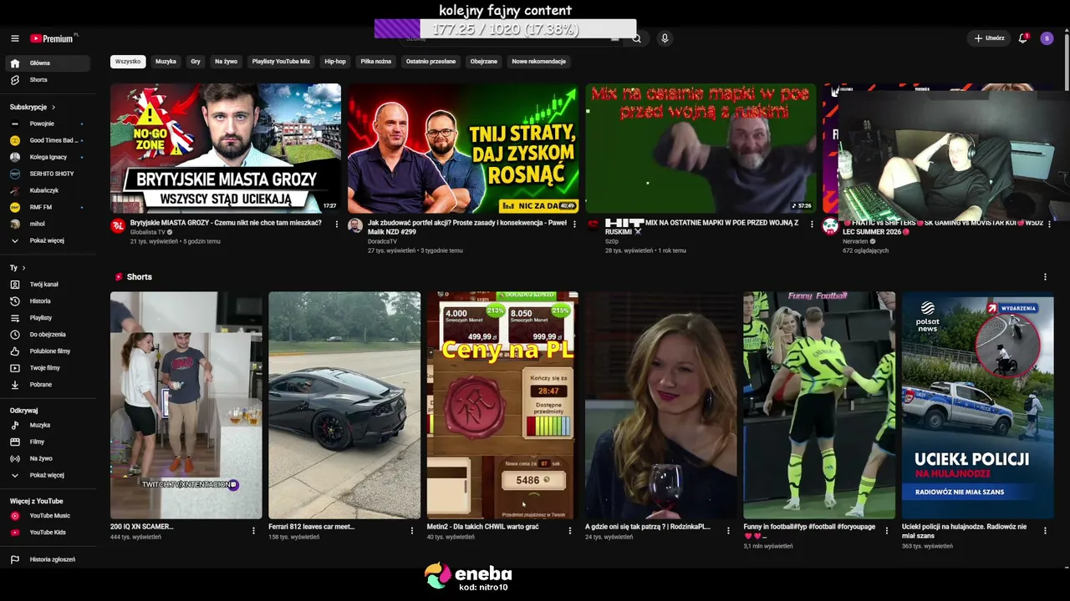The width and height of the screenshot is (1070, 601).
Task: Open the account avatar menu
Action: click(x=1047, y=38)
